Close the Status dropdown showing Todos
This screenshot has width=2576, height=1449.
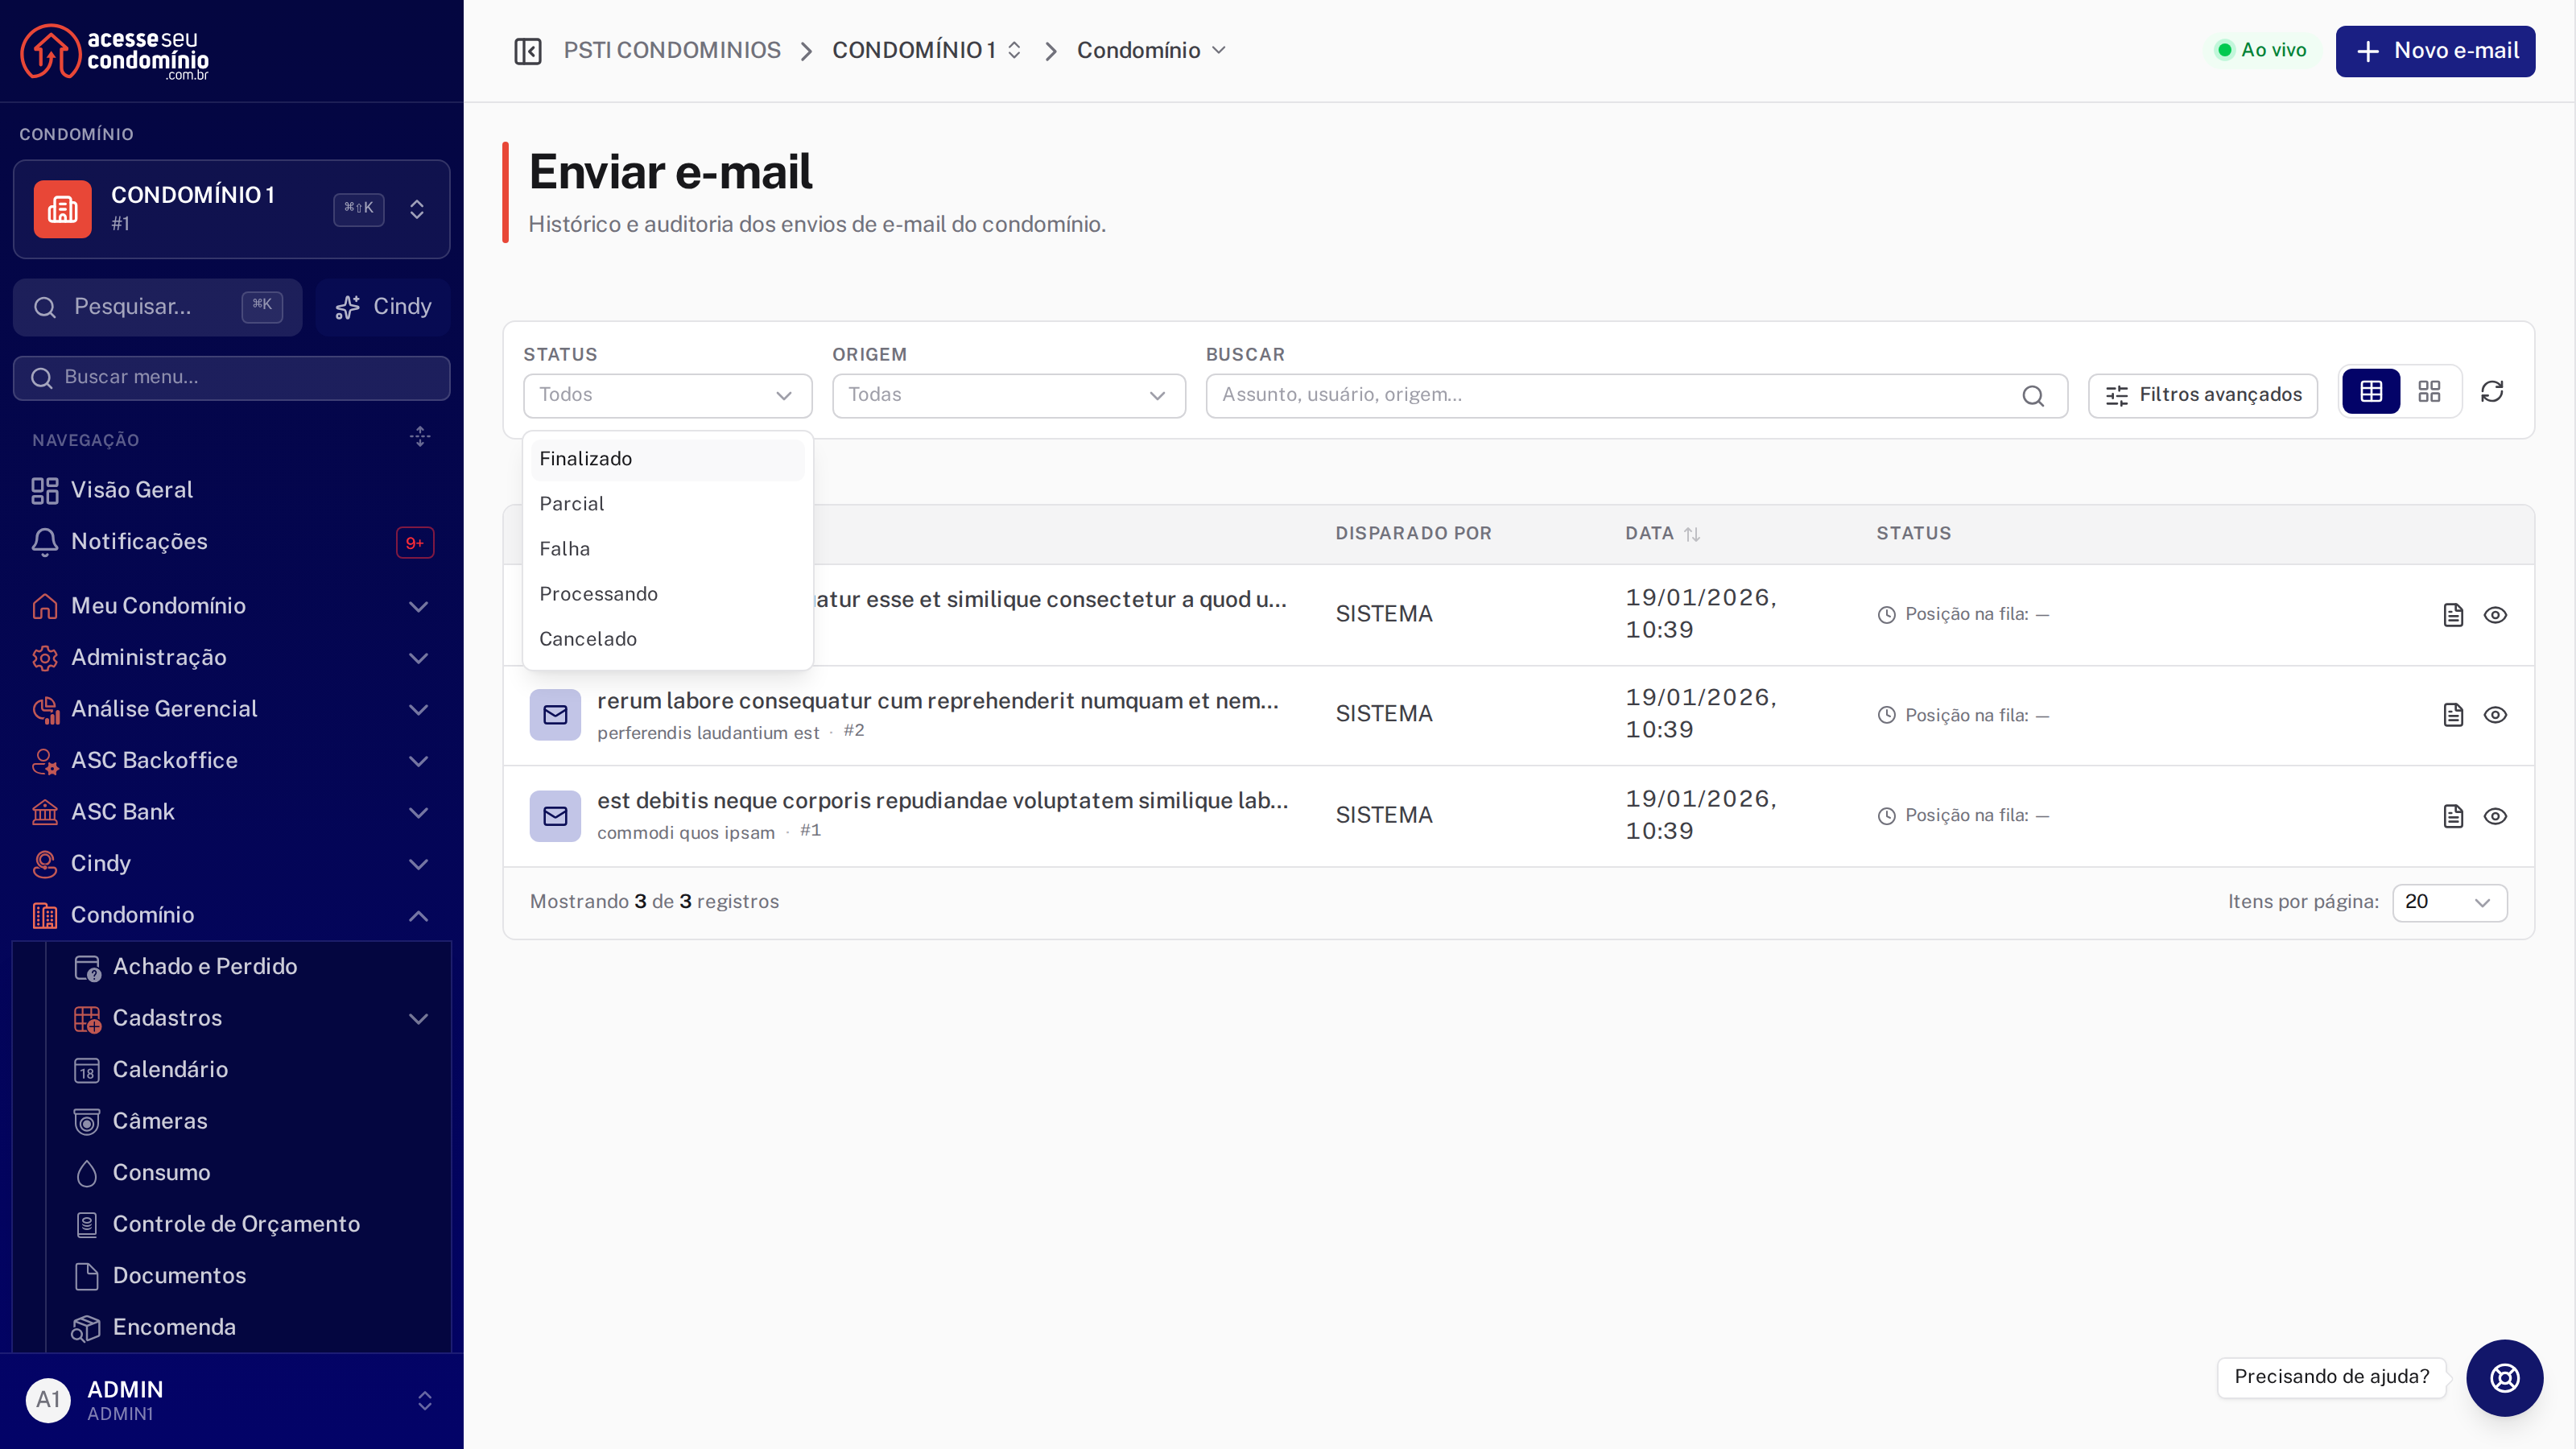pyautogui.click(x=667, y=396)
